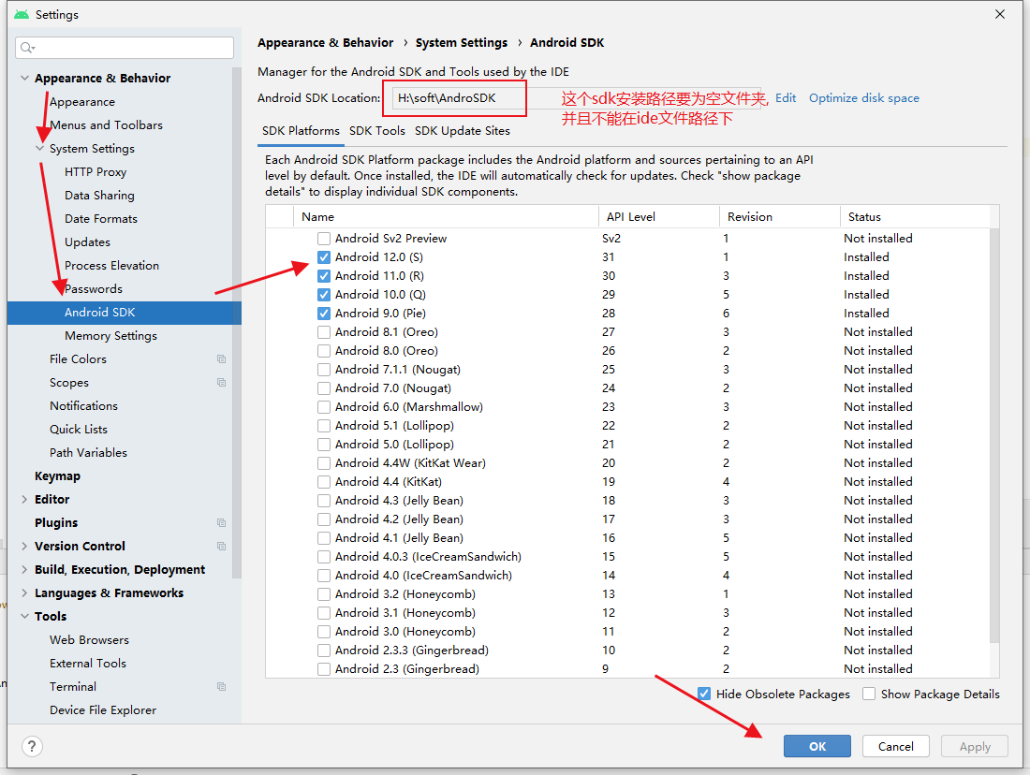Image resolution: width=1030 pixels, height=775 pixels.
Task: Check Android 7.0 (Nougat) platform
Action: tap(324, 388)
